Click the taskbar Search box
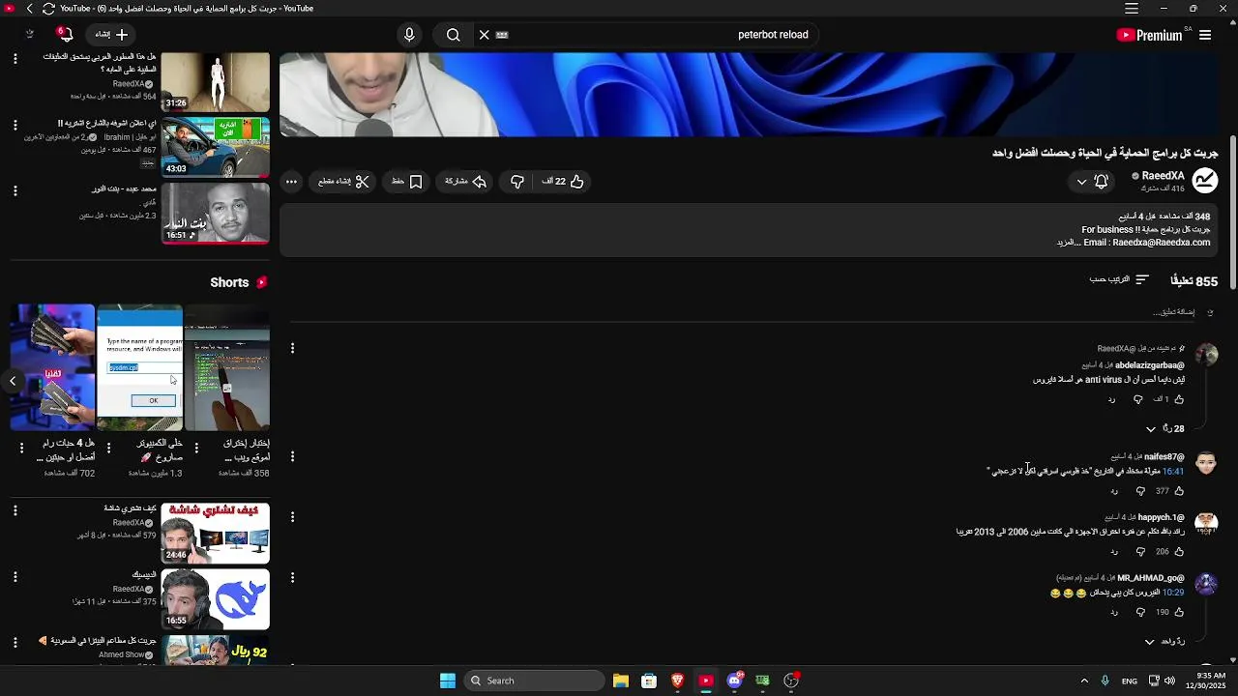The image size is (1238, 696). click(534, 681)
